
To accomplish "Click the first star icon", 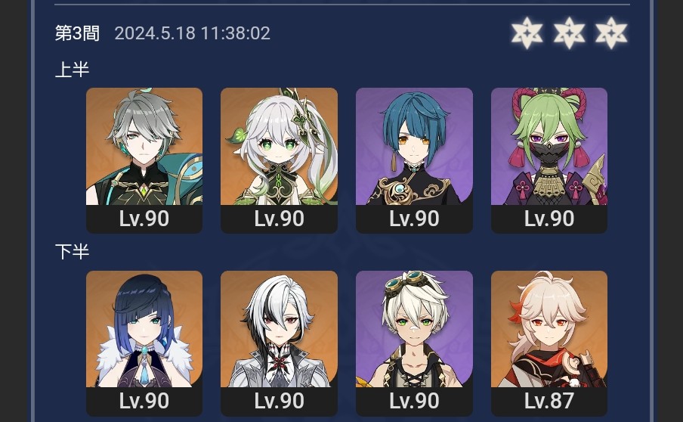I will click(527, 33).
